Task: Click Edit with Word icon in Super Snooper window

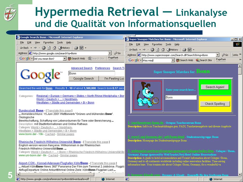Action: pyautogui.click(x=190, y=50)
